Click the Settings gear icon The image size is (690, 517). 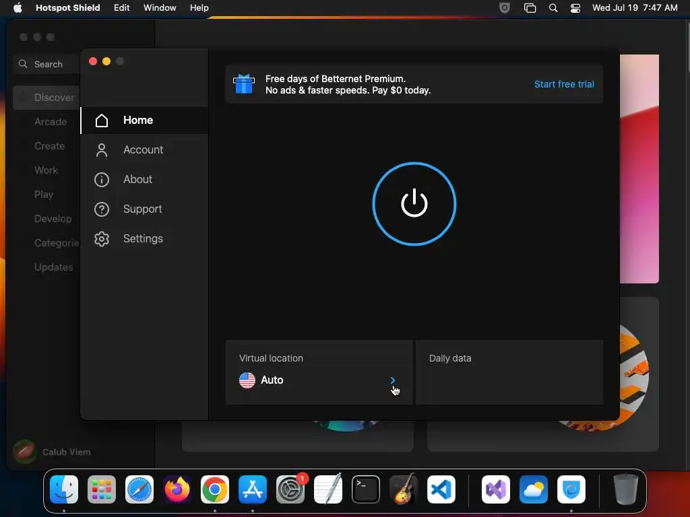click(x=102, y=239)
